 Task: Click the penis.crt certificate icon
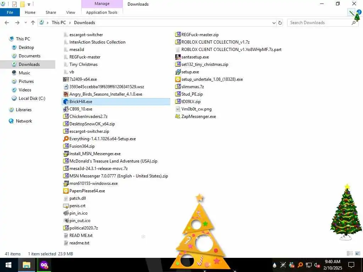click(x=66, y=206)
